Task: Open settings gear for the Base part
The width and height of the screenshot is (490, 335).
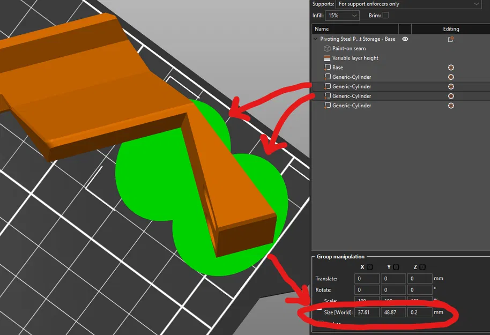Action: tap(451, 68)
